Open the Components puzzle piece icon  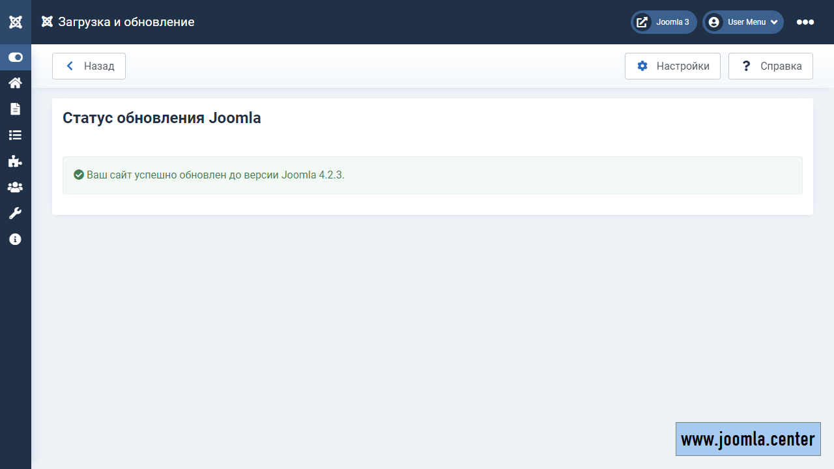(x=15, y=161)
